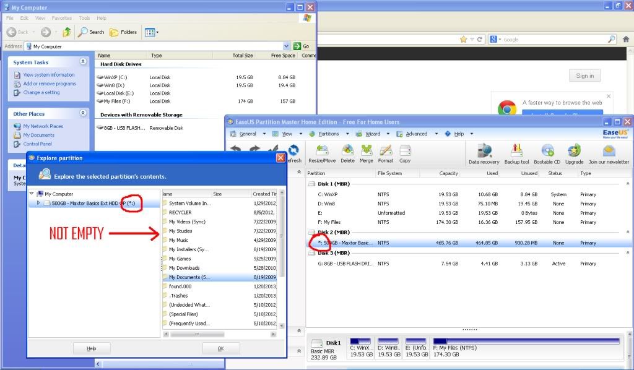This screenshot has height=370, width=634.
Task: Expand 500GB Maxtor Basics tree node
Action: [38, 203]
